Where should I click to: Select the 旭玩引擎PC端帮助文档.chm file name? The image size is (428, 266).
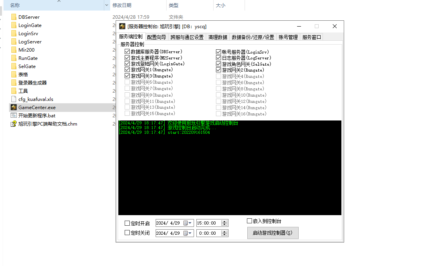48,124
